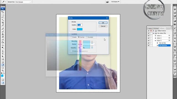Expand Action 1 steps
This screenshot has width=177, height=99.
155,35
